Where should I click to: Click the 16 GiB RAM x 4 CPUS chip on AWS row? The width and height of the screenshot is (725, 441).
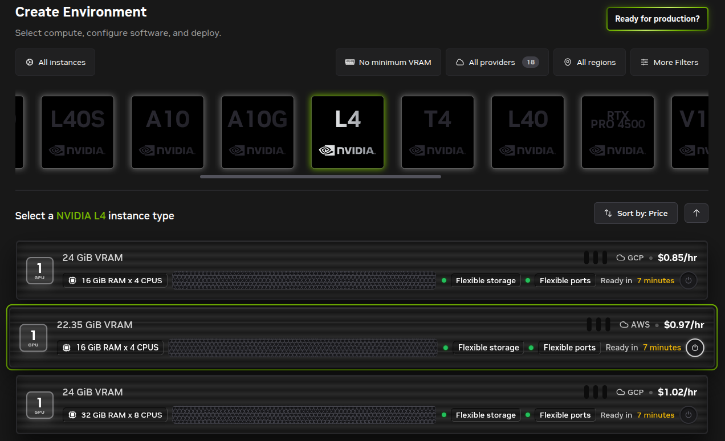pyautogui.click(x=111, y=348)
